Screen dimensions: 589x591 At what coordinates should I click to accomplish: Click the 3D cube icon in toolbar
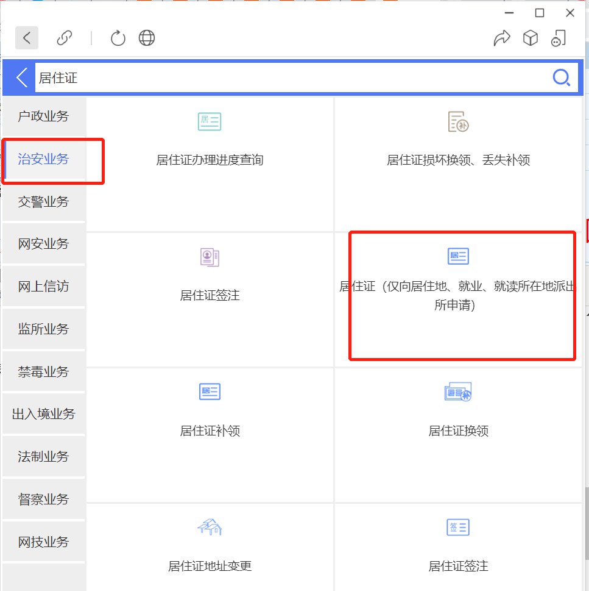coord(531,38)
